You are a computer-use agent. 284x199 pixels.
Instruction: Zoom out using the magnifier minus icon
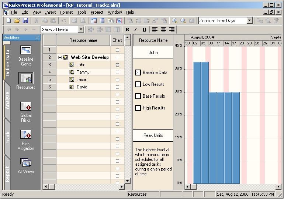(x=183, y=20)
